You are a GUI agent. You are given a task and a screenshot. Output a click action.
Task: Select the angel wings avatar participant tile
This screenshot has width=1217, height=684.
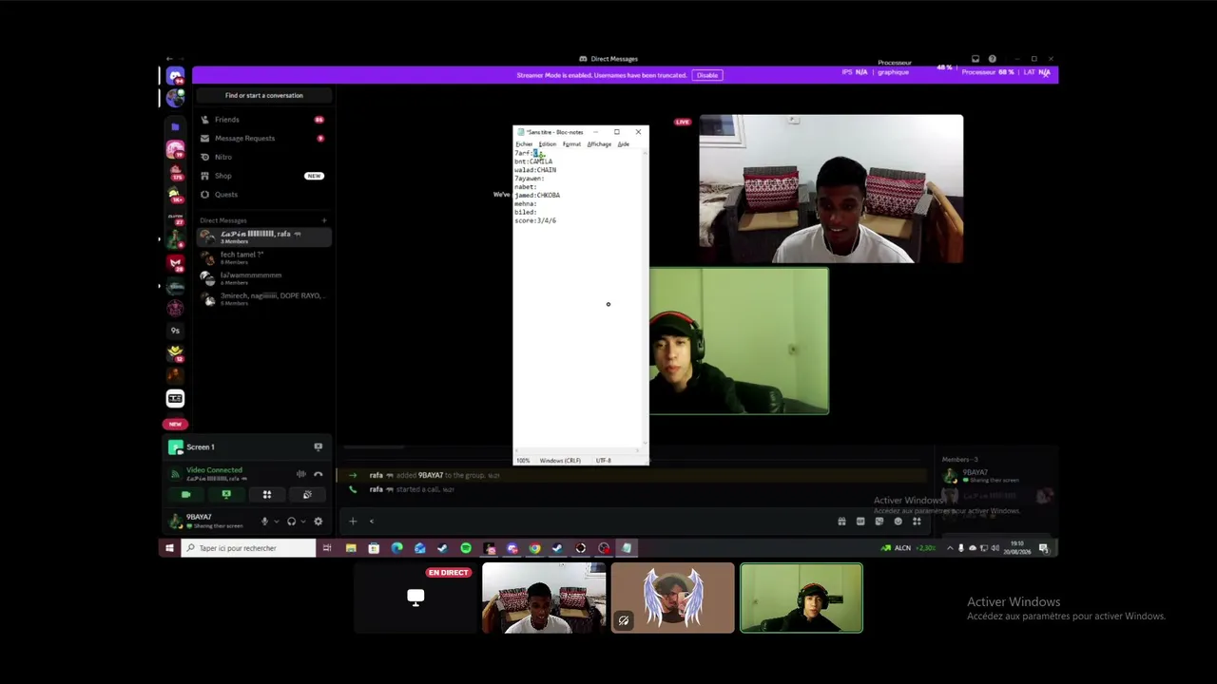pos(672,598)
